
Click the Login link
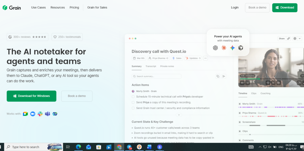coord(235,7)
